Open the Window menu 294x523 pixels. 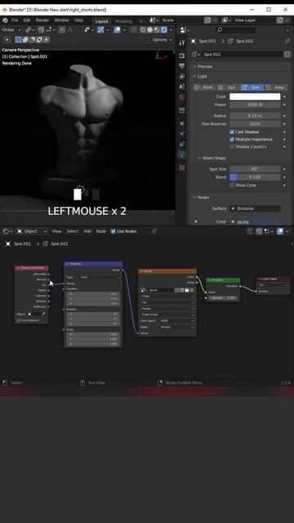click(x=62, y=20)
